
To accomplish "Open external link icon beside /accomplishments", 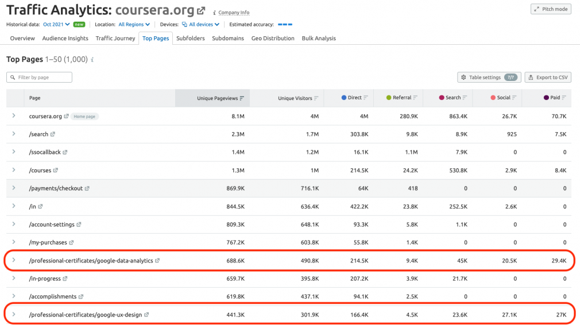I will point(81,296).
